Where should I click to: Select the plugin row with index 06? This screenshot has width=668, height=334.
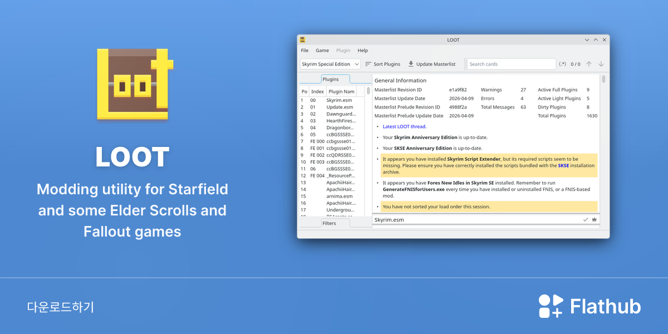click(332, 169)
